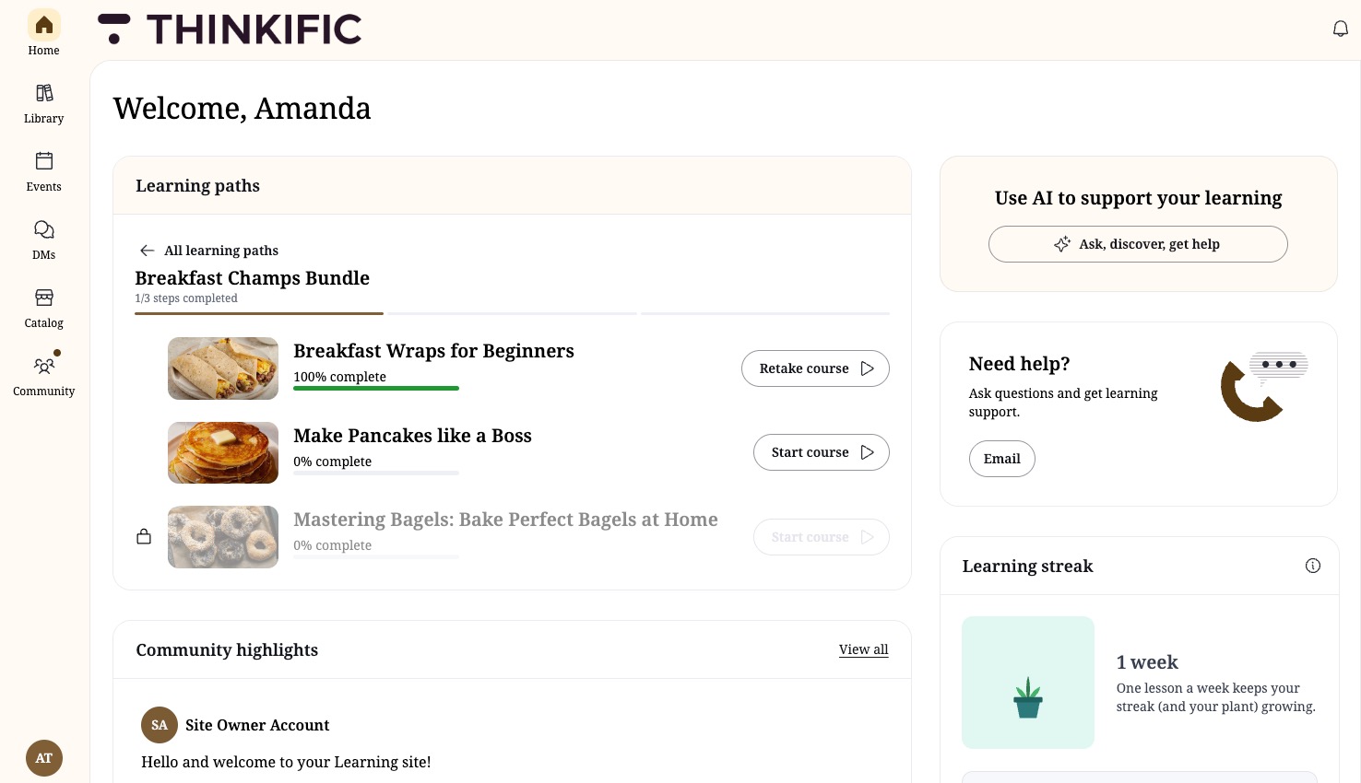Click Breakfast Wraps 100% progress bar

pos(376,389)
